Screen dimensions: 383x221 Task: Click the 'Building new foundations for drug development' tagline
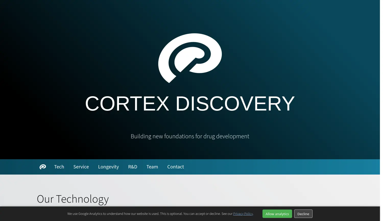(x=190, y=136)
